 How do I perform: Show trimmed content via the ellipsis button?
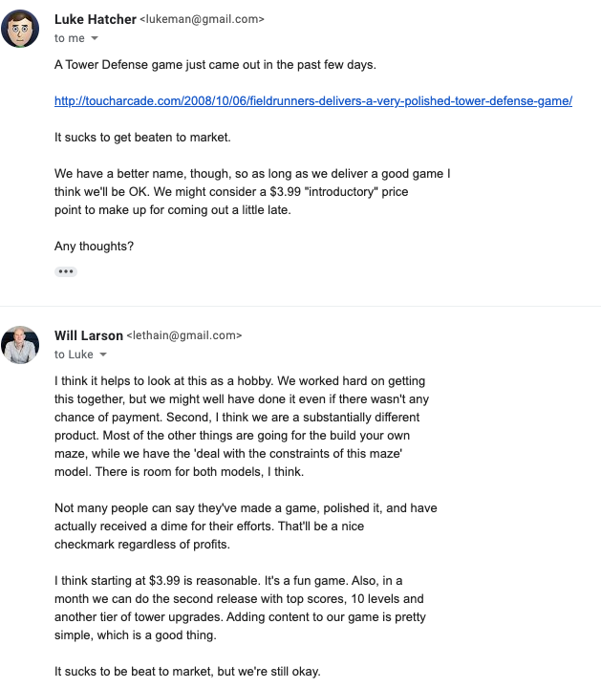(x=66, y=271)
